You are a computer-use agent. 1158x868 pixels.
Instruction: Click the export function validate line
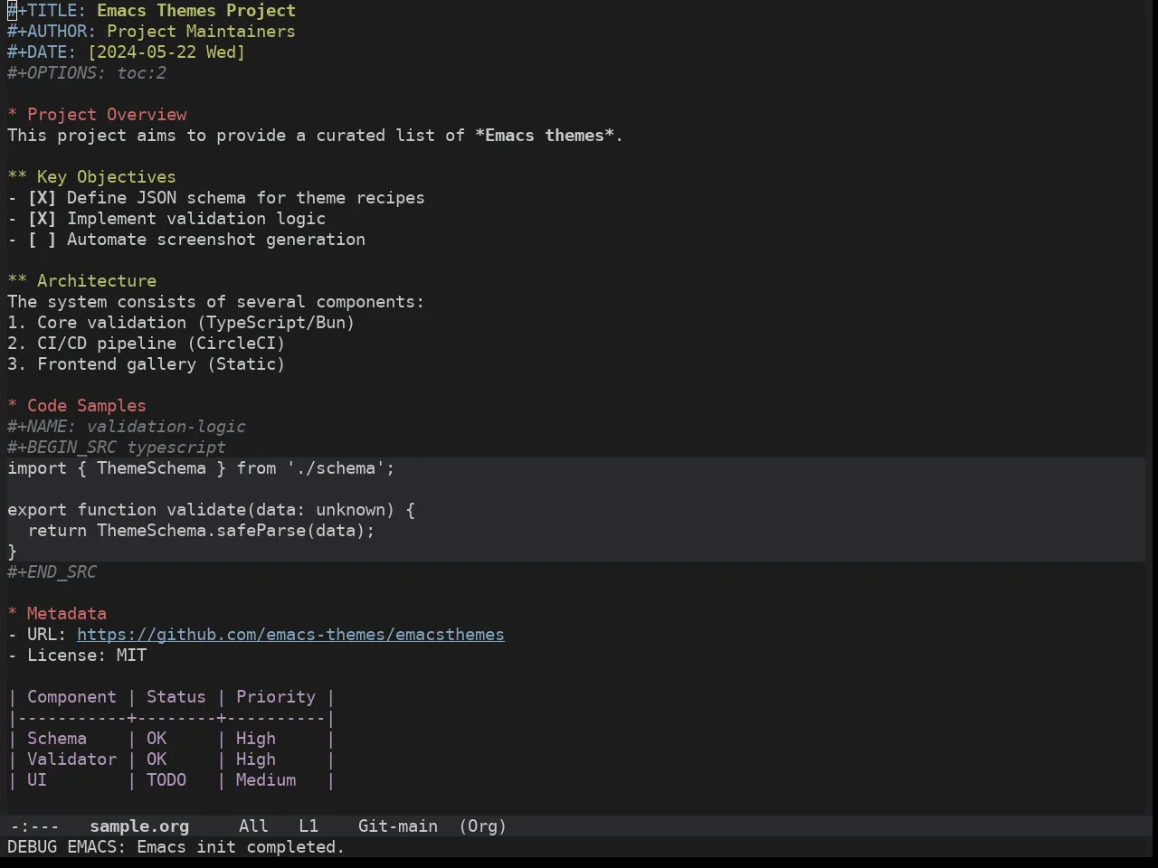[x=211, y=510]
